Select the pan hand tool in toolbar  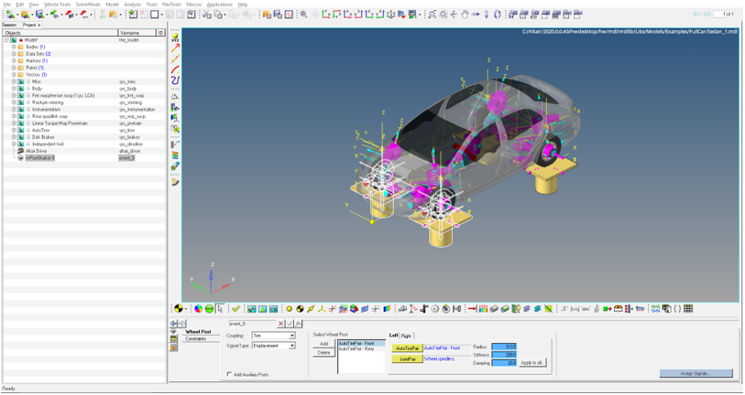click(x=465, y=15)
